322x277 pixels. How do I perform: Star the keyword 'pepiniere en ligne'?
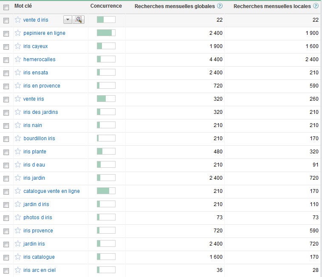pos(18,33)
